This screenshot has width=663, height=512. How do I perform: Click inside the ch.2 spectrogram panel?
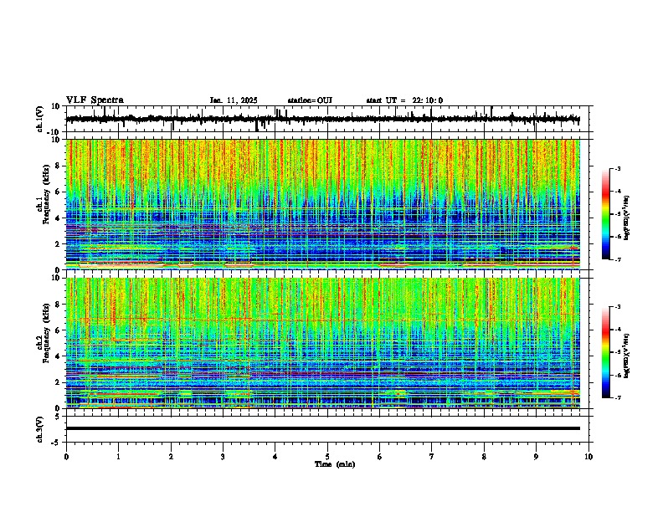pyautogui.click(x=323, y=343)
